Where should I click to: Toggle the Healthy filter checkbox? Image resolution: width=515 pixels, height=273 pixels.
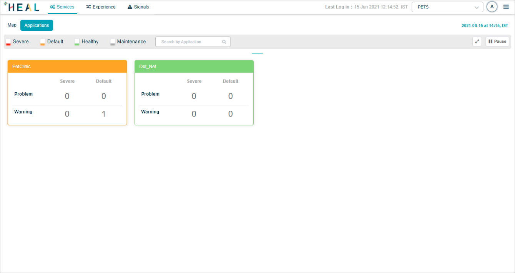pyautogui.click(x=77, y=42)
